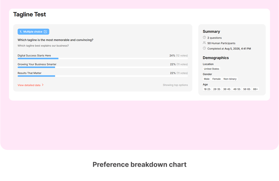Click the question mark icon beside 2 questions

[x=204, y=38]
